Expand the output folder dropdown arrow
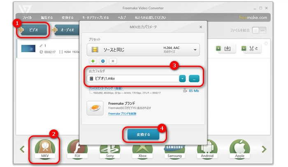 click(x=182, y=79)
